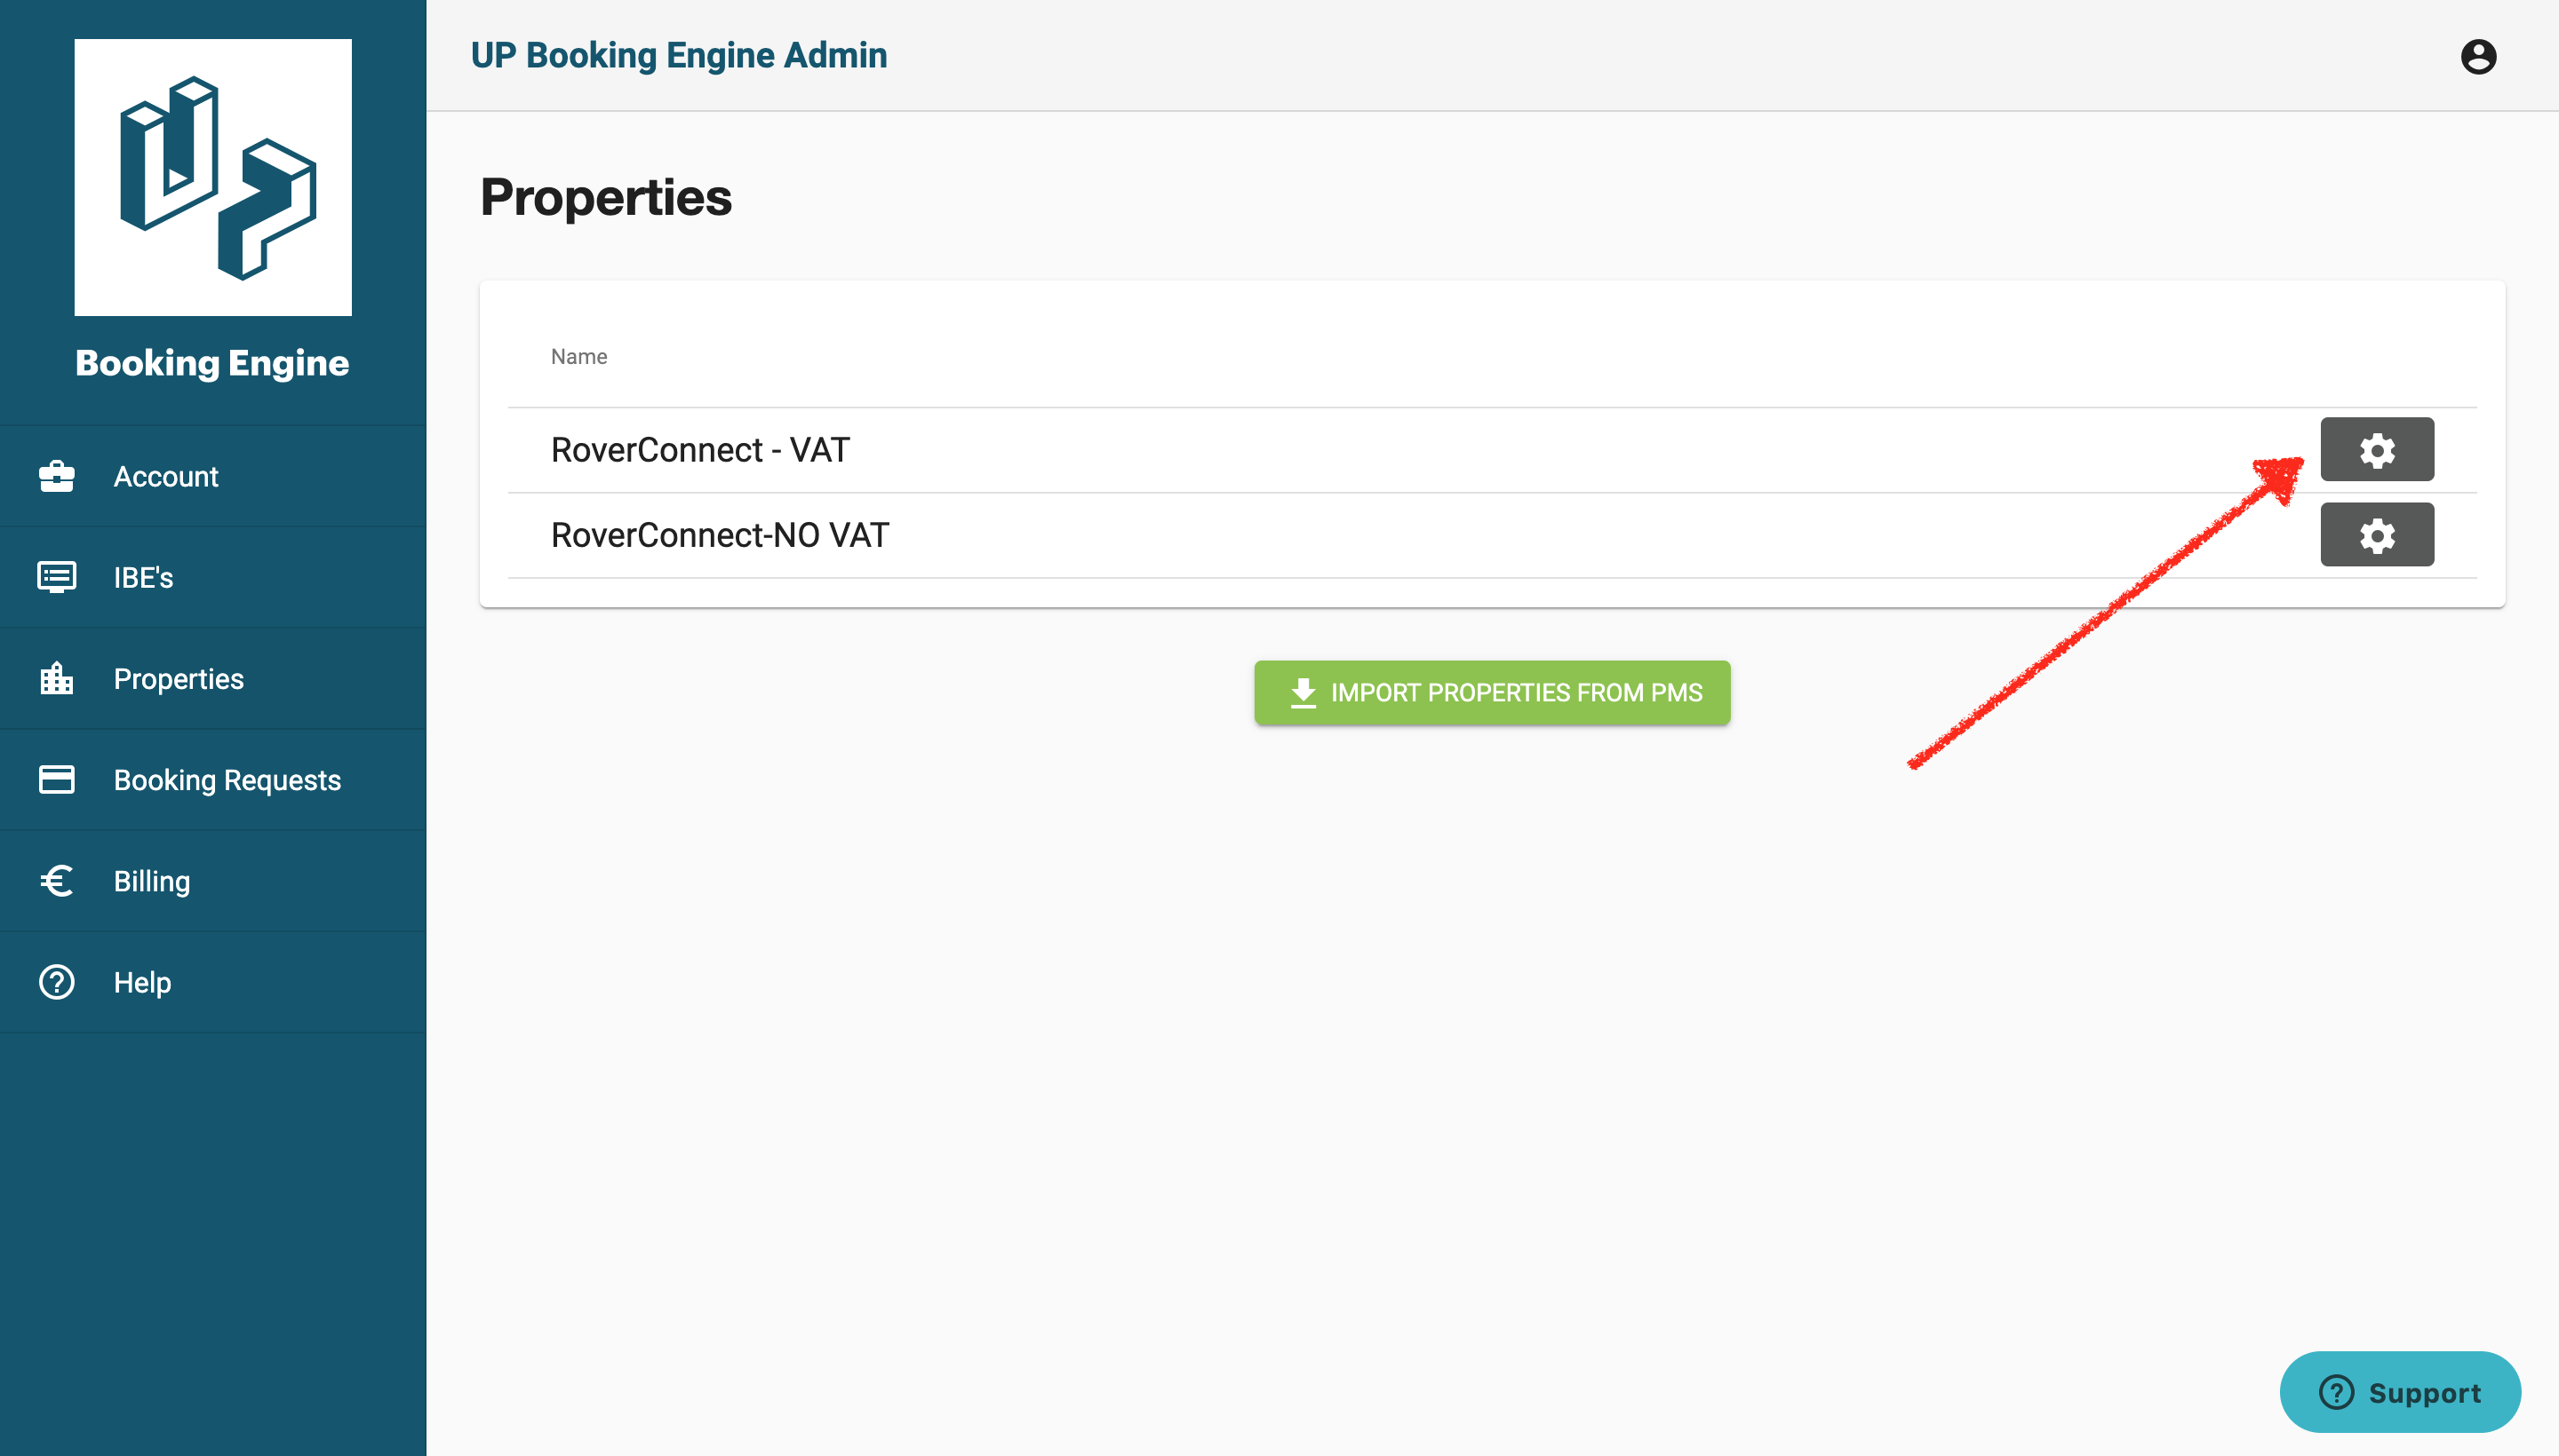Viewport: 2559px width, 1456px height.
Task: Click the Account briefcase icon
Action: [x=57, y=477]
